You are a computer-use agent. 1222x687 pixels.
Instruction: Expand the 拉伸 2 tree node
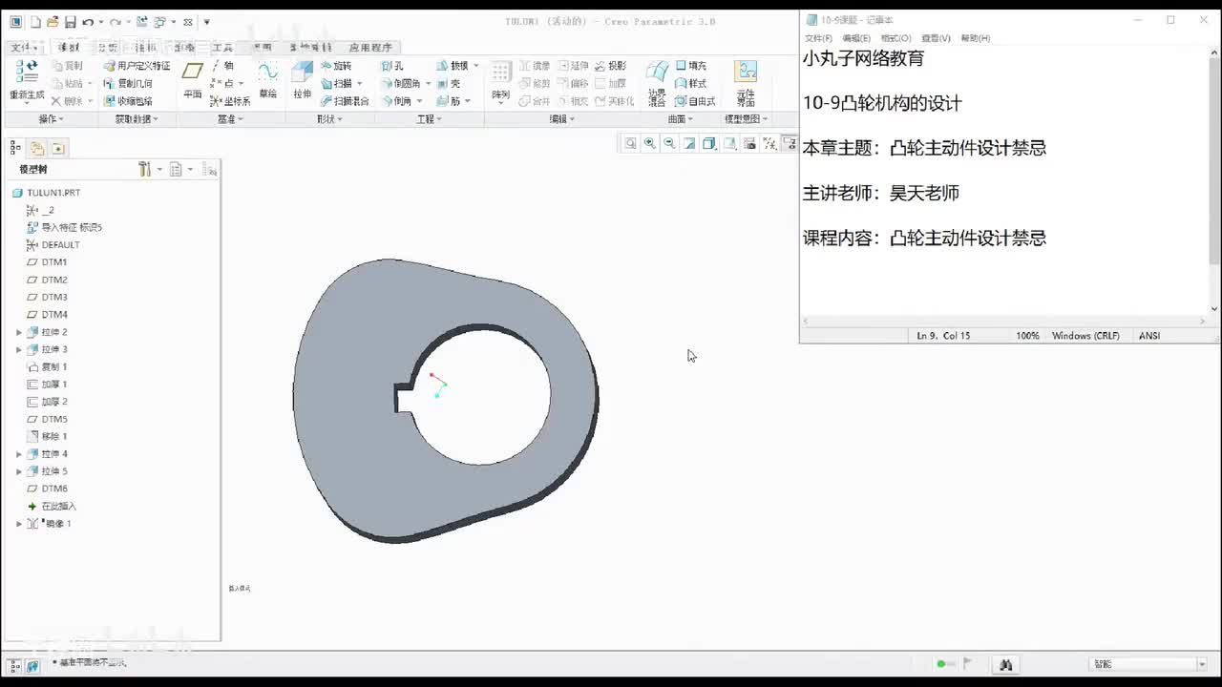point(19,332)
